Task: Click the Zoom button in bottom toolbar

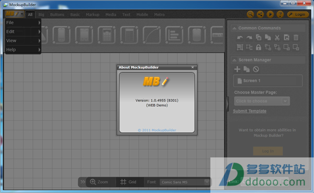Action: (x=99, y=182)
